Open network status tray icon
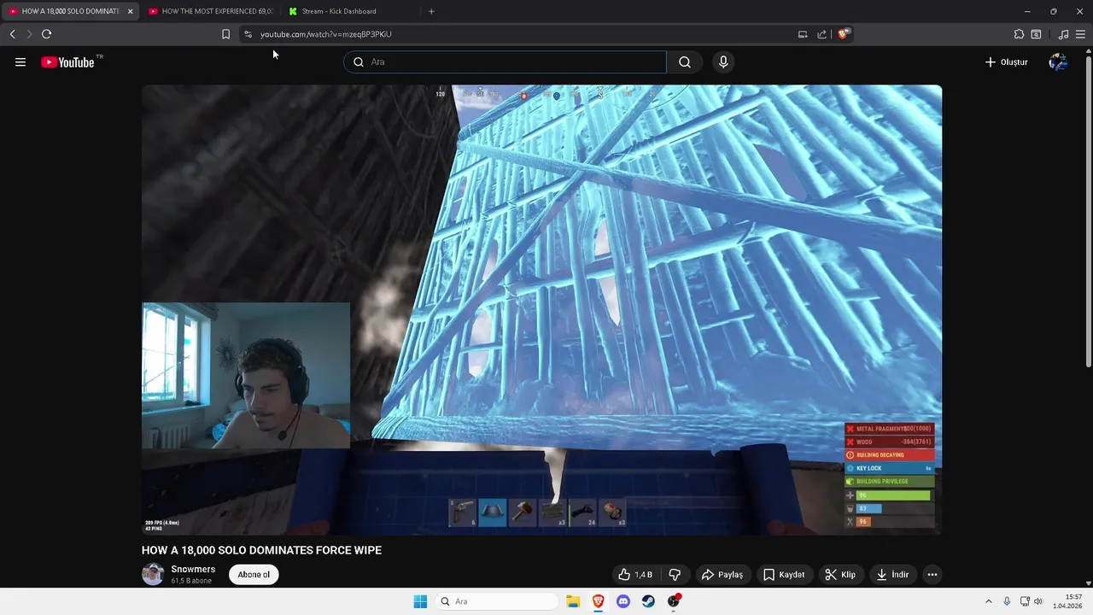This screenshot has width=1093, height=615. [1025, 601]
